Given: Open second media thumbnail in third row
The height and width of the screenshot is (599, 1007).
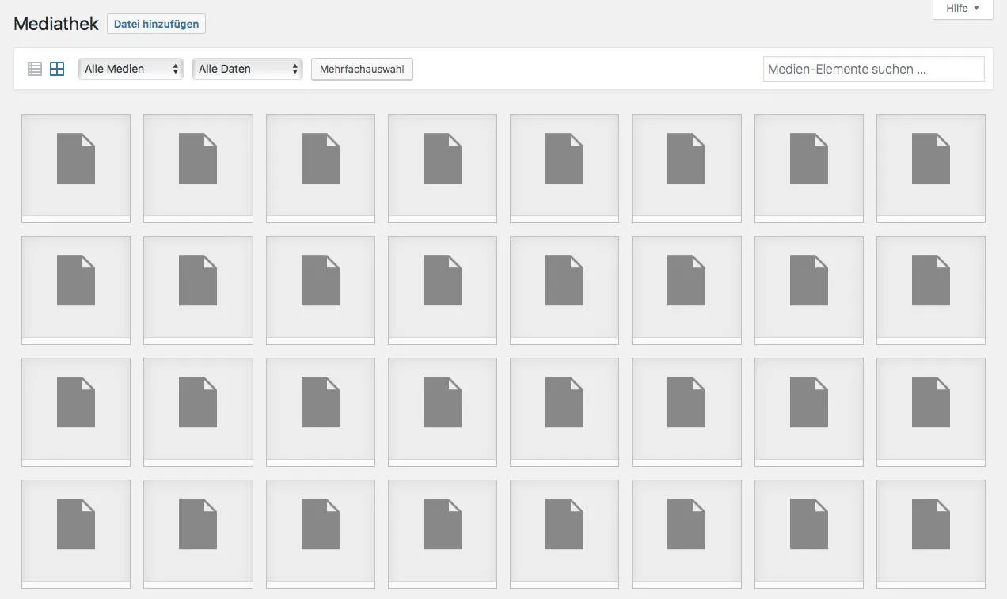Looking at the screenshot, I should [198, 412].
